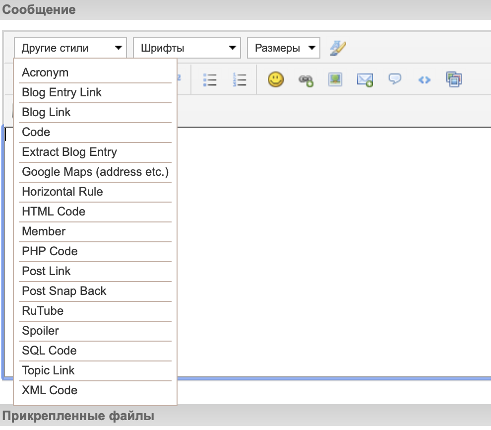This screenshot has width=491, height=430.
Task: Select Post Link option
Action: coord(95,271)
